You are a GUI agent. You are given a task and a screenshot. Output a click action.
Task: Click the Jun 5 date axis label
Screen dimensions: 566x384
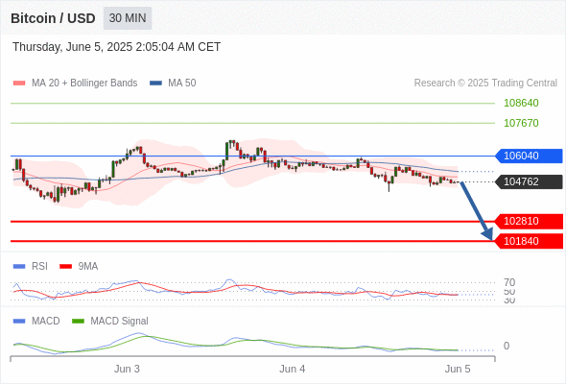pos(458,370)
